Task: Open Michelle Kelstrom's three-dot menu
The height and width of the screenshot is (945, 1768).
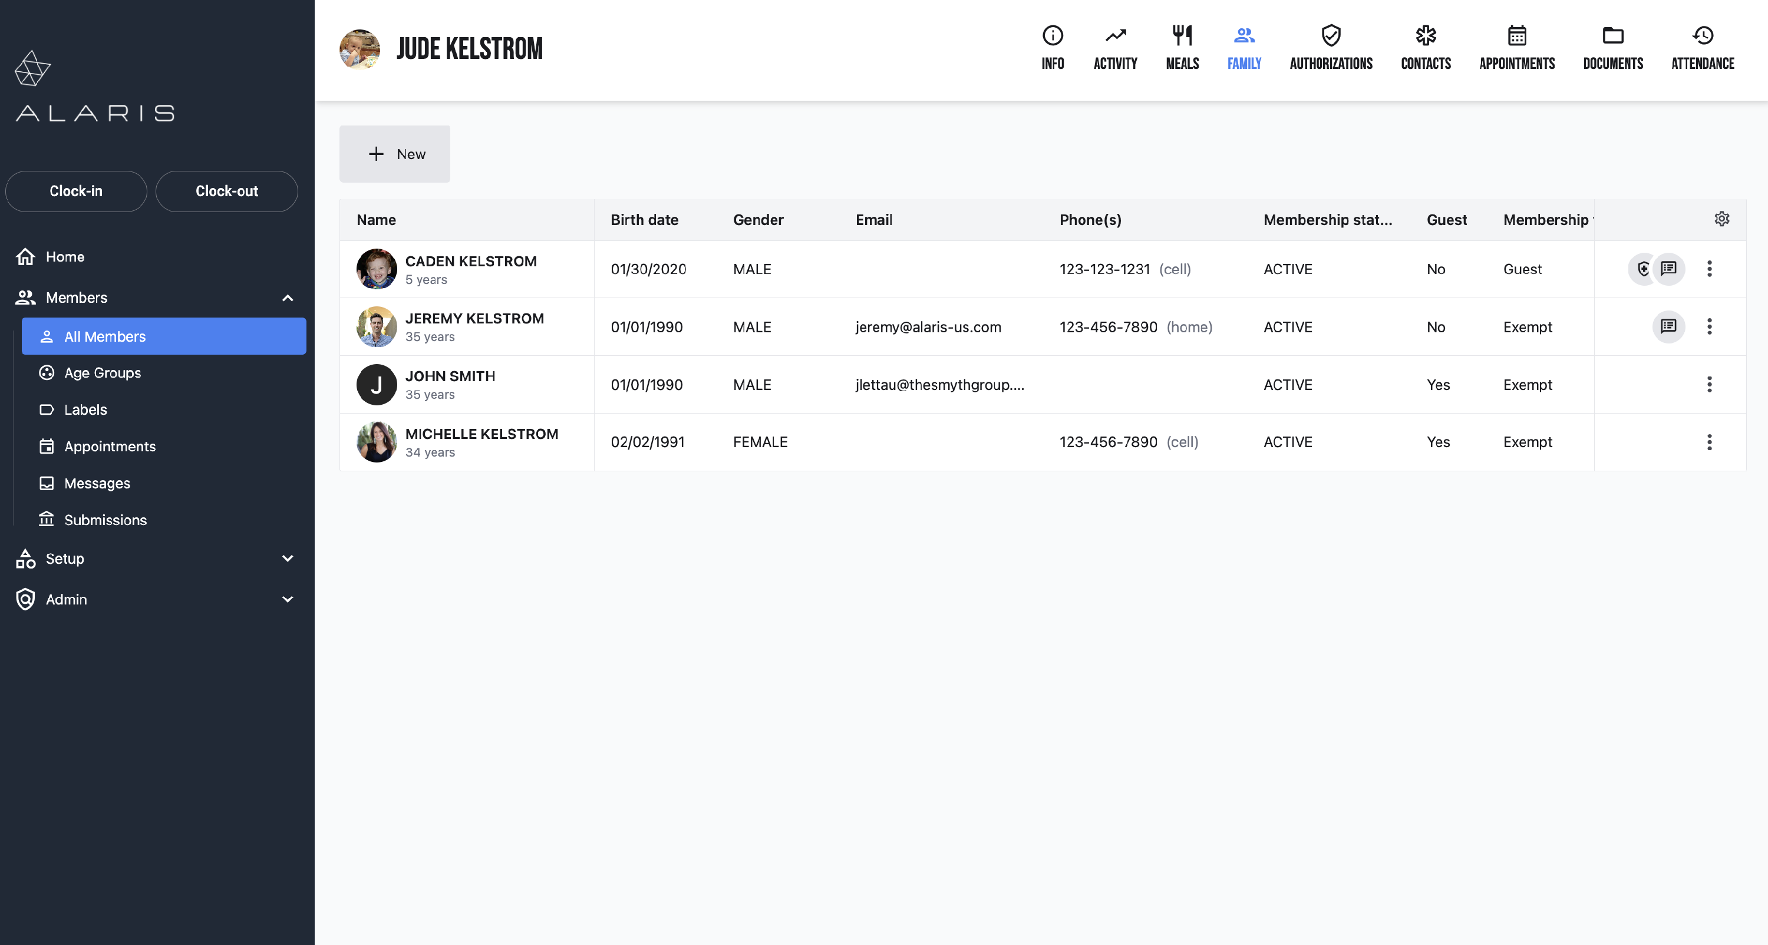Action: pos(1709,442)
